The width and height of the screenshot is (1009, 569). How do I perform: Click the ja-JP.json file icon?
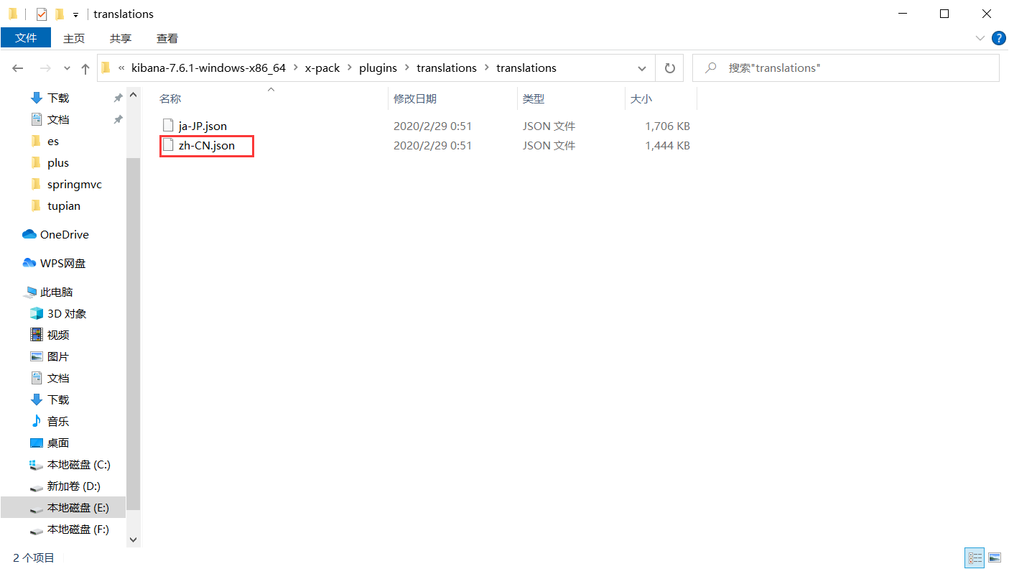[168, 125]
